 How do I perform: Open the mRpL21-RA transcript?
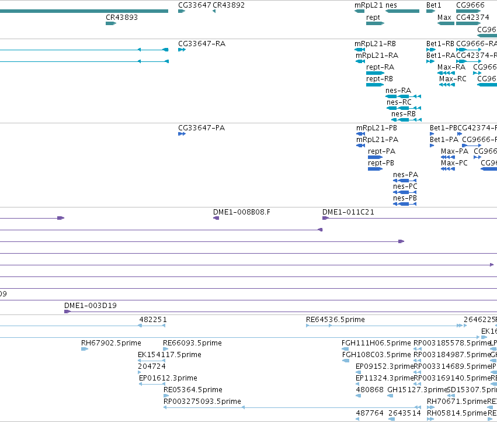pos(360,61)
